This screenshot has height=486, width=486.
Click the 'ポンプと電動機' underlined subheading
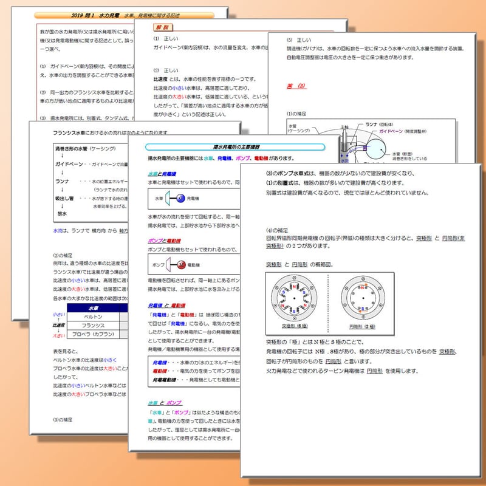pos(164,241)
